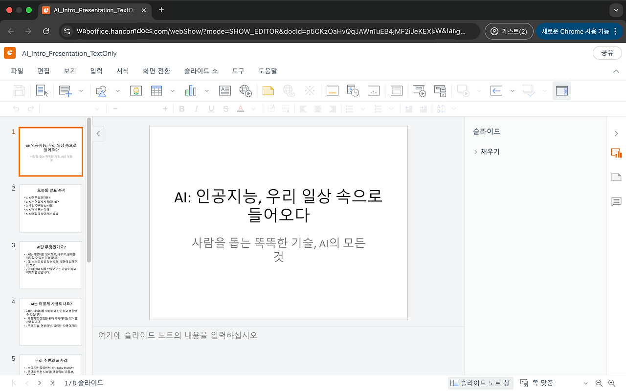Open the new slide layout dropdown arrow
Screen dimensions: 626x391
click(81, 90)
